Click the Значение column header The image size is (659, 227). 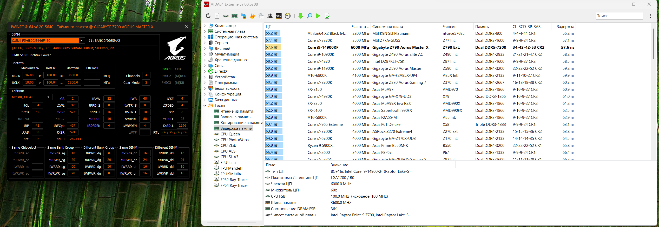[392, 165]
